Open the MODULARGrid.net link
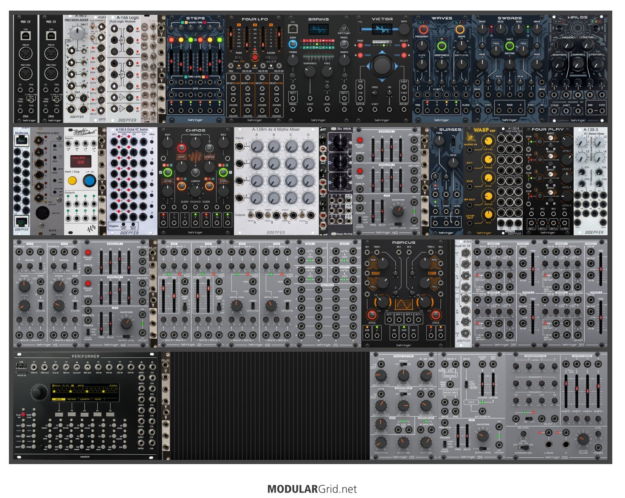 pyautogui.click(x=312, y=489)
